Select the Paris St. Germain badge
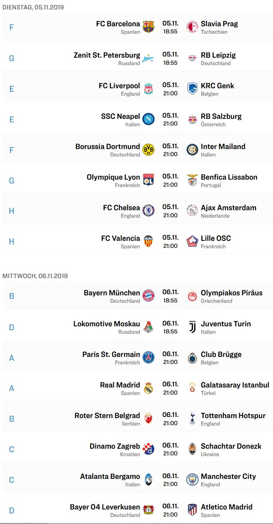 (x=148, y=357)
